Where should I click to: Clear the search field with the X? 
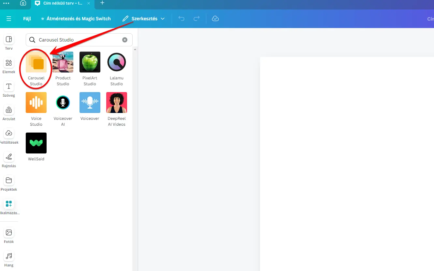point(125,40)
